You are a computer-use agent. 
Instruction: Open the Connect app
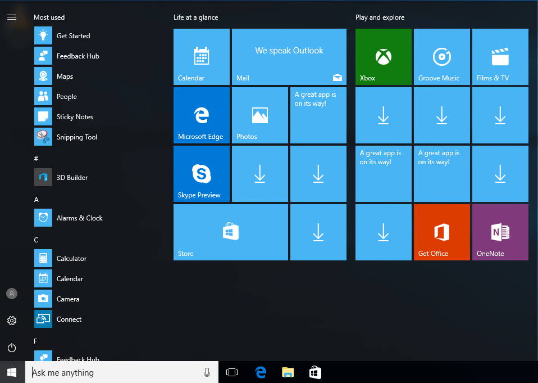[69, 319]
